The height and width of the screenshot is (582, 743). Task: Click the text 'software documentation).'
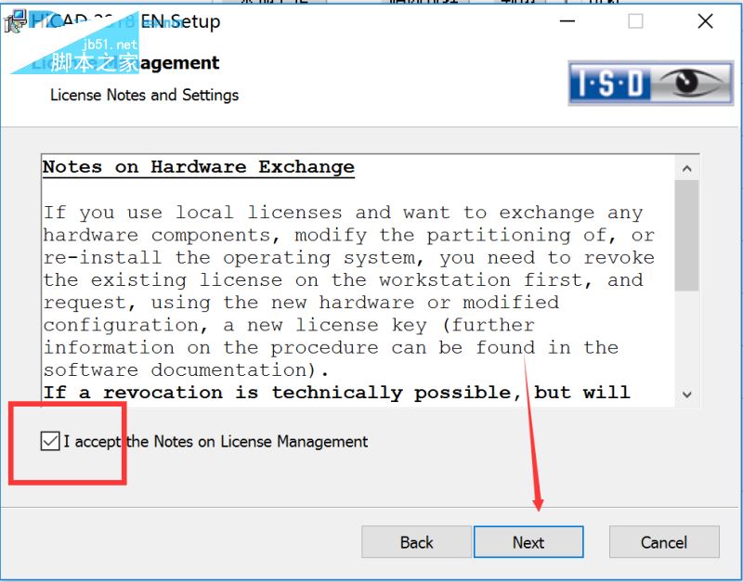click(x=186, y=369)
